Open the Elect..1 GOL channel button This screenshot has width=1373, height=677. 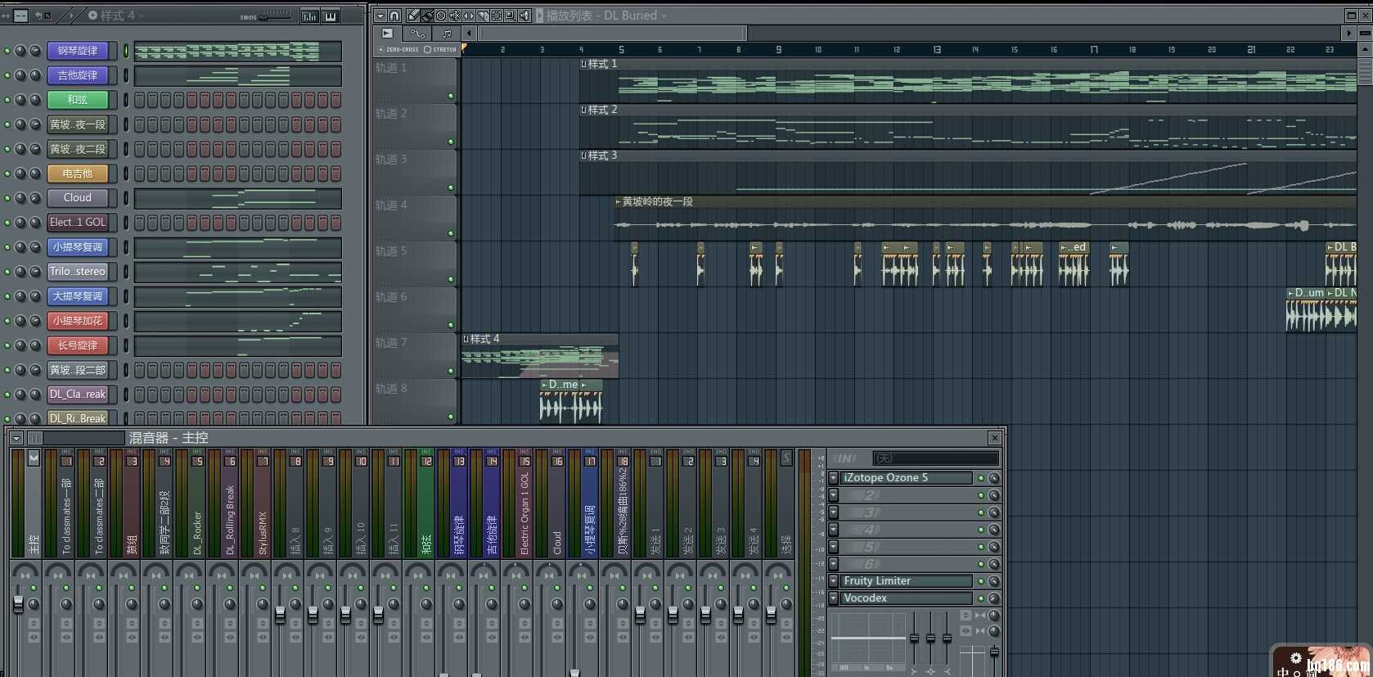(x=78, y=223)
